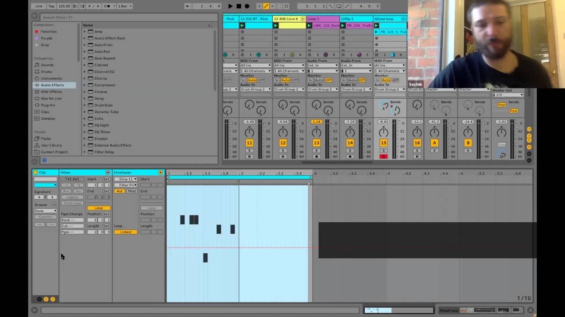Open User Library in Places
Screen dimensions: 565x317
click(x=51, y=145)
